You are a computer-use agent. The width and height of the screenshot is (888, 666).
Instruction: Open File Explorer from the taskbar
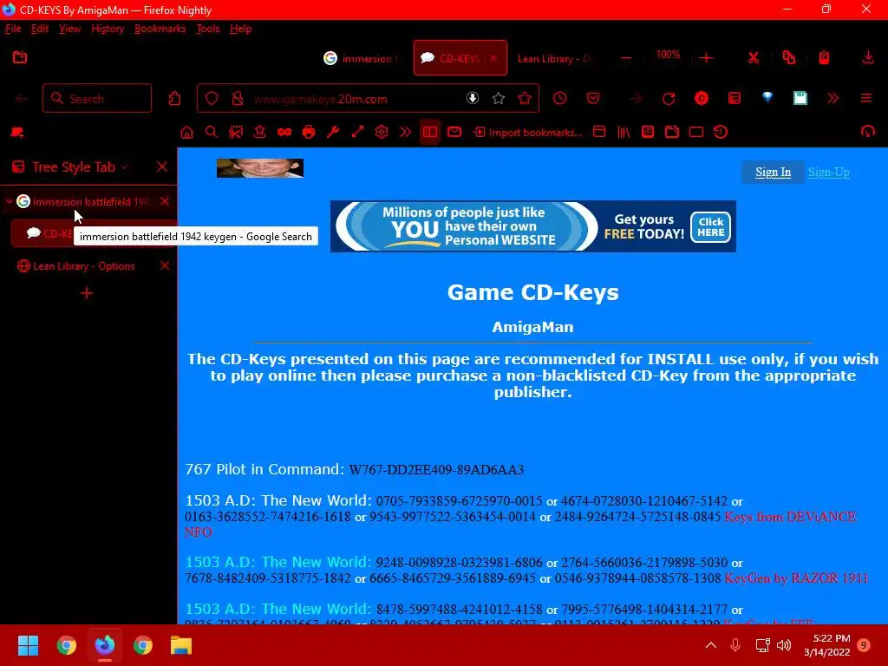pos(181,645)
